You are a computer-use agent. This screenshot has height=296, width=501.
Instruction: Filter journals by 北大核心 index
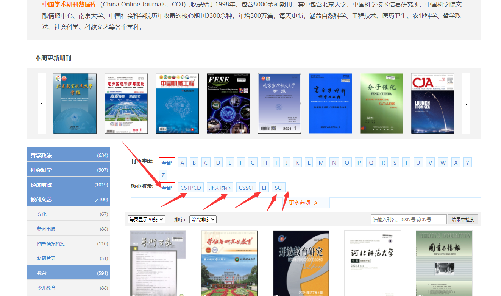220,188
